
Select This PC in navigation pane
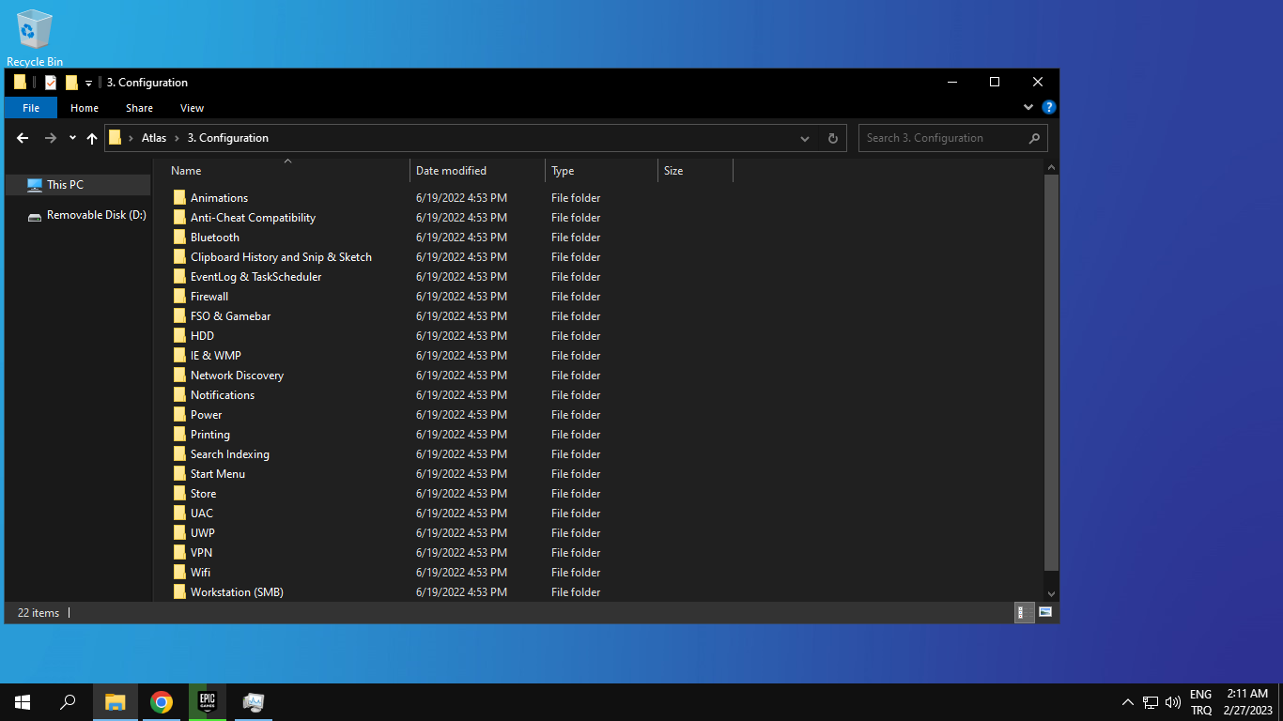tap(78, 185)
